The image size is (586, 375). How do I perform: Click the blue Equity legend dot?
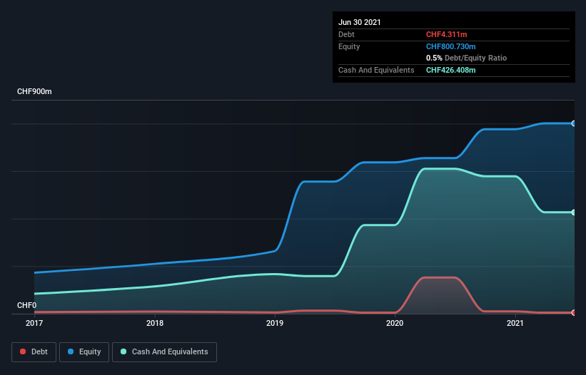(71, 351)
